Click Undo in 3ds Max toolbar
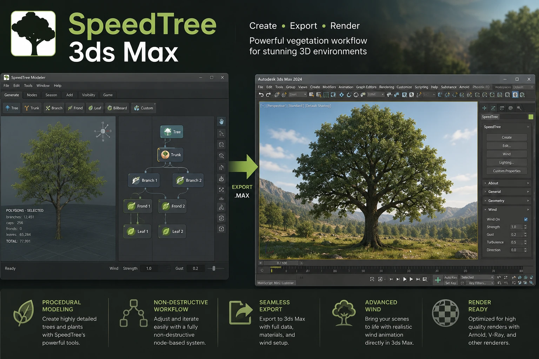 click(261, 95)
